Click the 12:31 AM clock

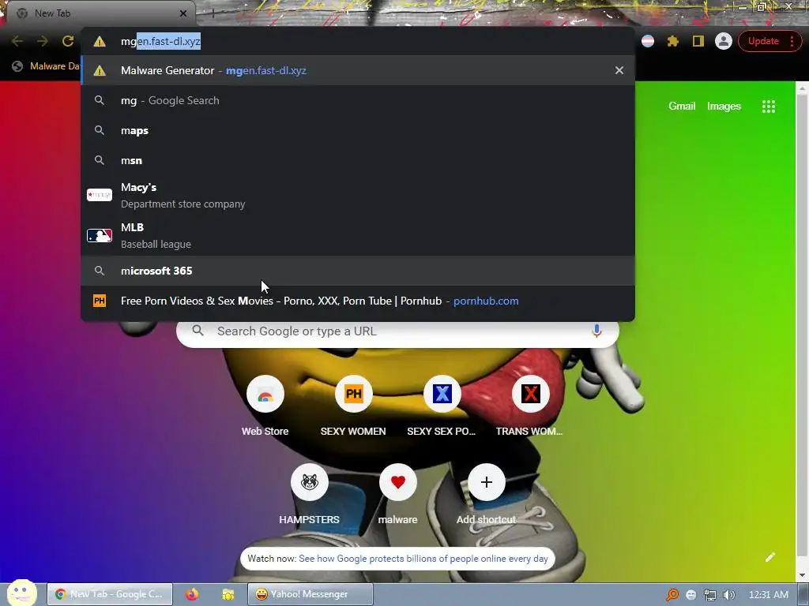pos(768,595)
